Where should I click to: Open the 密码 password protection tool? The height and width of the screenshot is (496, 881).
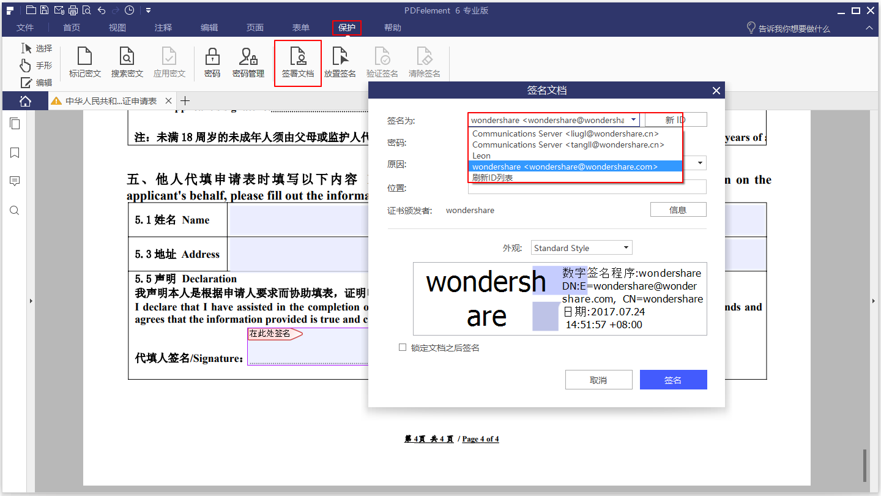tap(212, 63)
